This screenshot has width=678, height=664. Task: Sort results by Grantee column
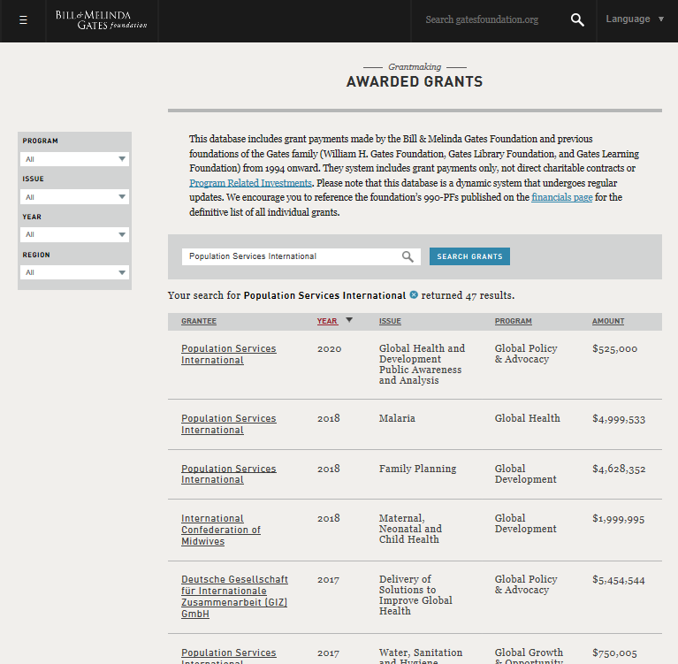click(x=199, y=321)
